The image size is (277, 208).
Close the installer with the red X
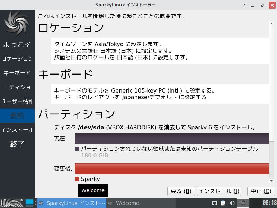pos(272,5)
